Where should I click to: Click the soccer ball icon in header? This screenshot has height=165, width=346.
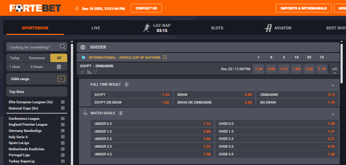click(83, 47)
